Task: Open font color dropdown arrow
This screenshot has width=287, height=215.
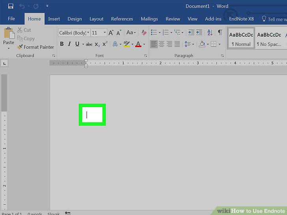Action: 144,44
